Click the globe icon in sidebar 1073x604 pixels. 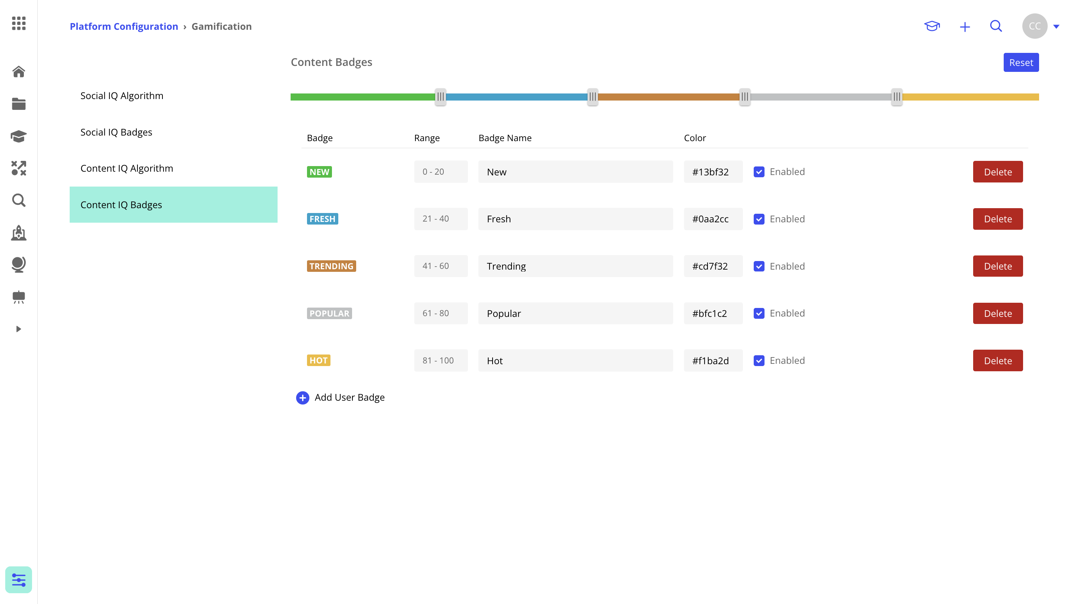coord(18,265)
